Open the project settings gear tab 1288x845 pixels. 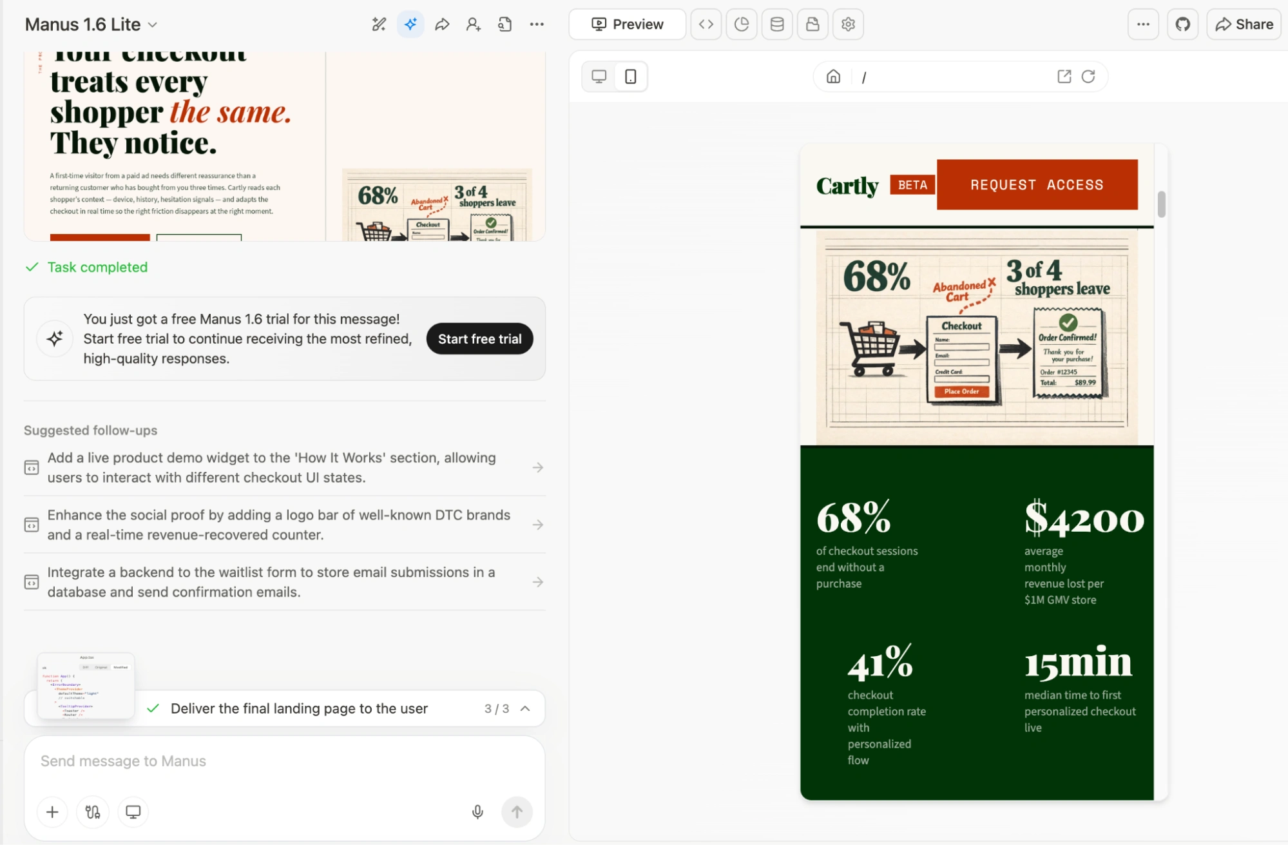(848, 24)
